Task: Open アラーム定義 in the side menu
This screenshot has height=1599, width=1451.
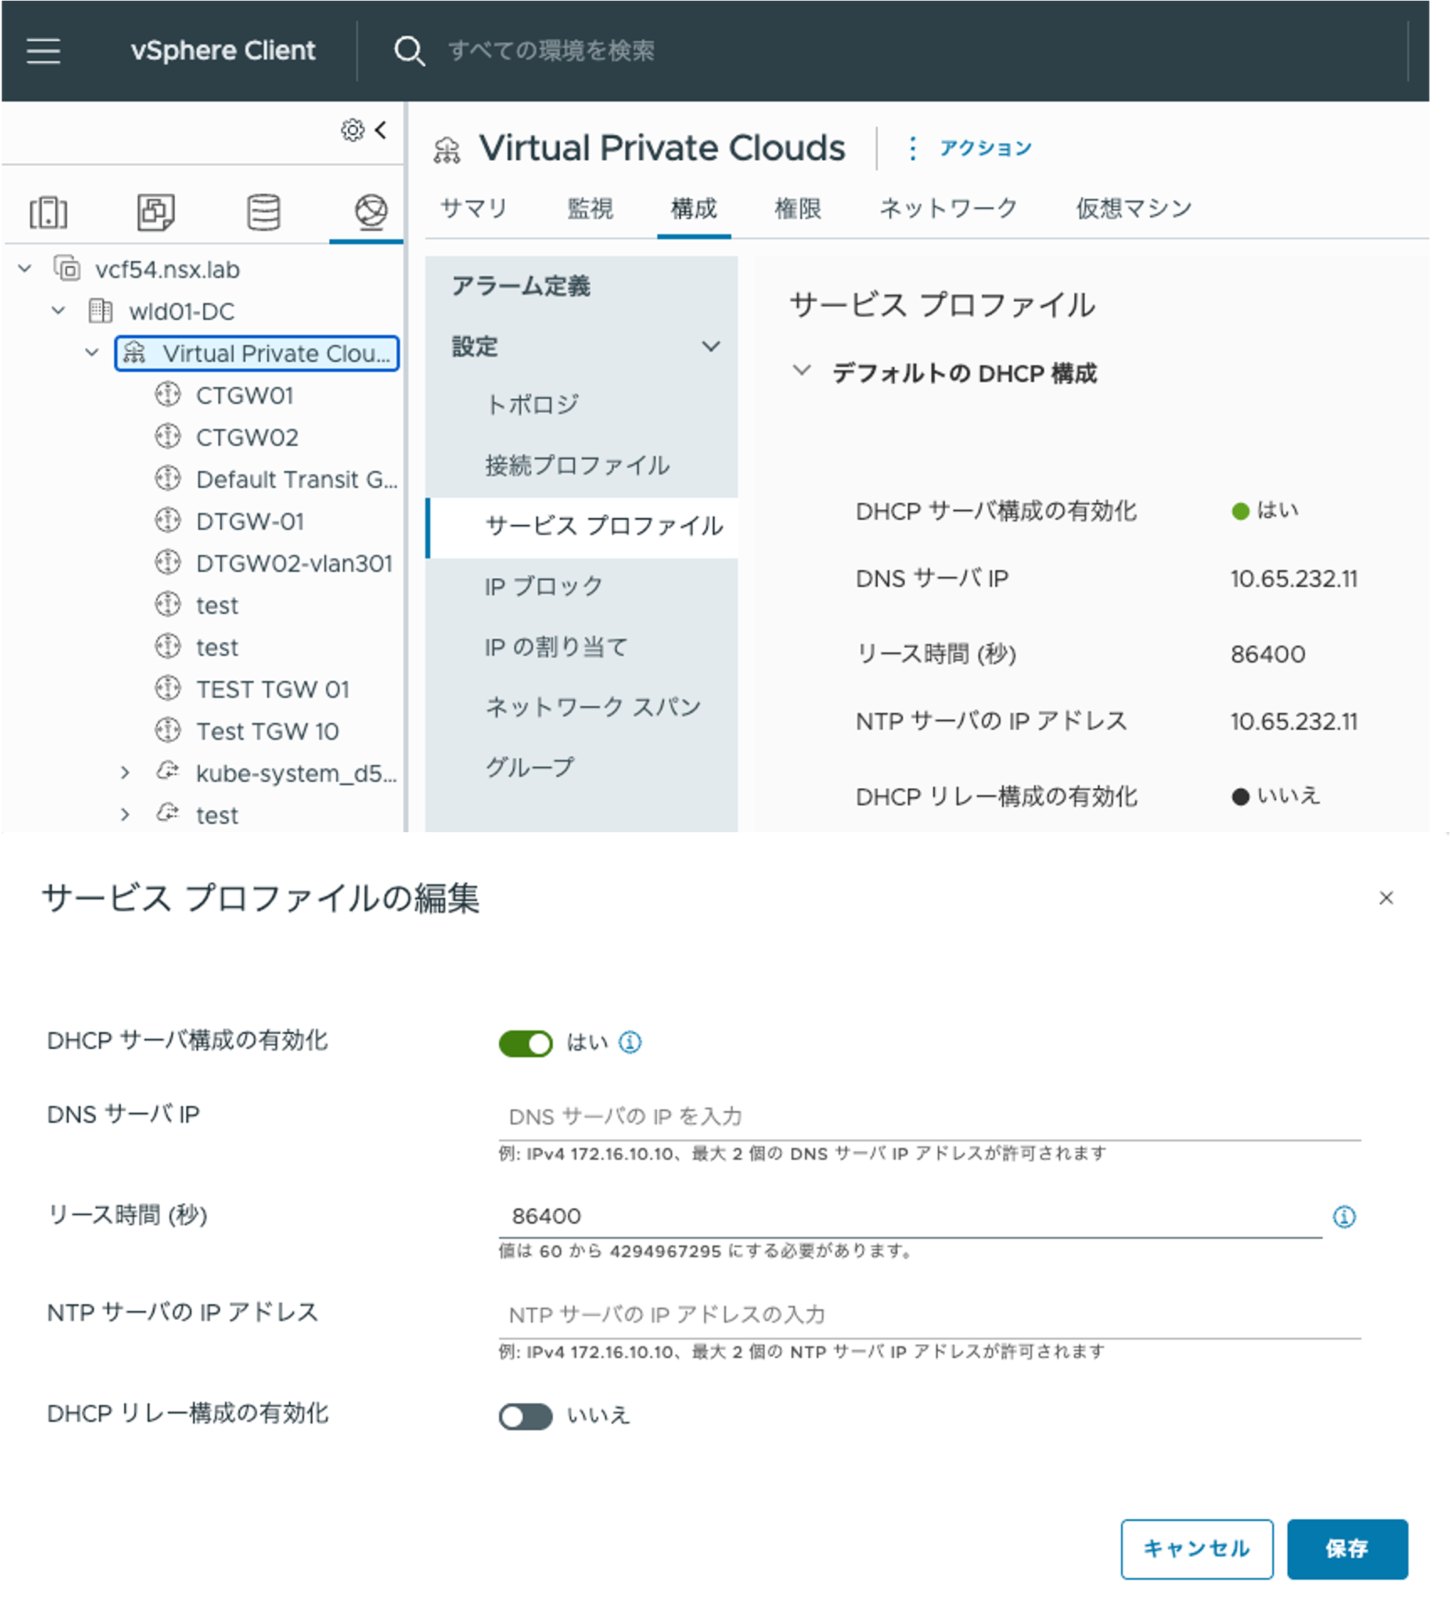Action: (x=520, y=286)
